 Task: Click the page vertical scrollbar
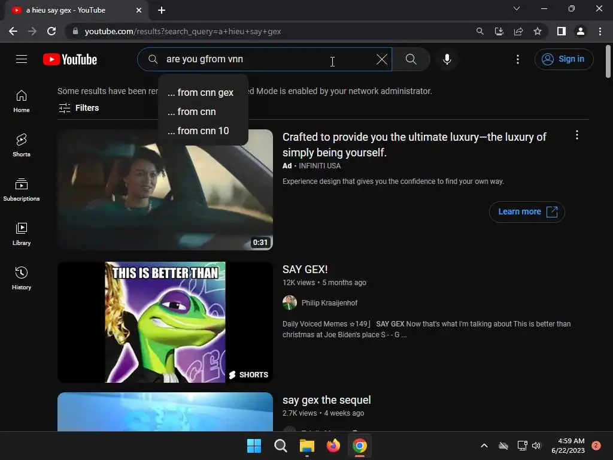pos(608,62)
